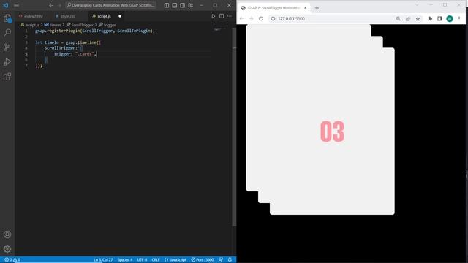This screenshot has height=263, width=468.
Task: Change the CRLF line ending status item
Action: (x=156, y=260)
